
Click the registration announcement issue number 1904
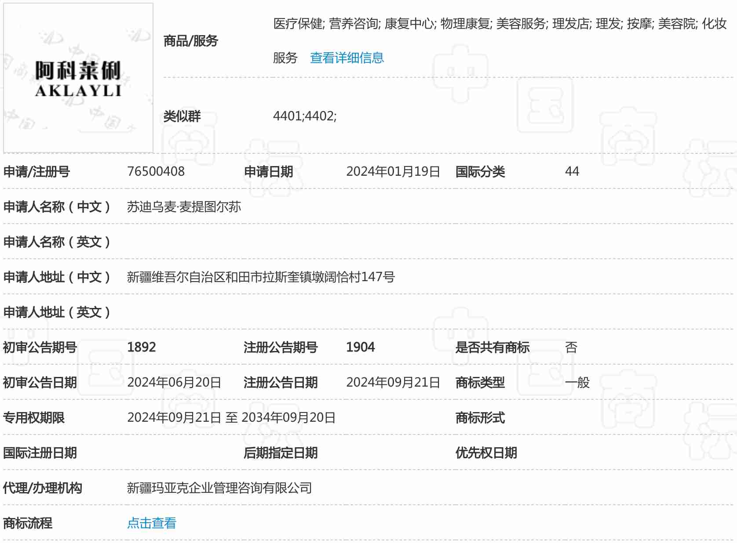pos(360,347)
